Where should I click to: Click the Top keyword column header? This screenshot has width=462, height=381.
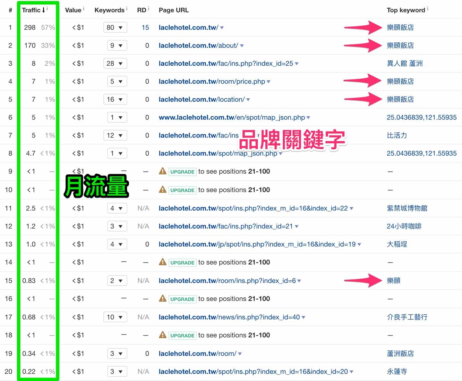(x=406, y=10)
